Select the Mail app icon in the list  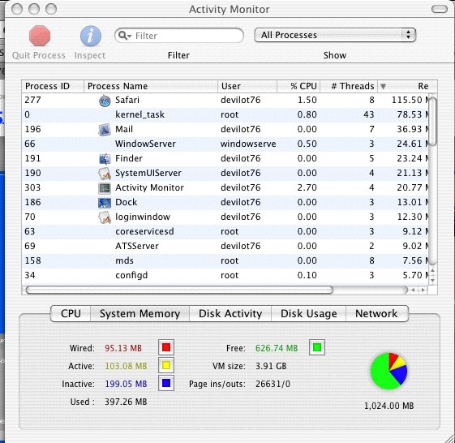[105, 130]
